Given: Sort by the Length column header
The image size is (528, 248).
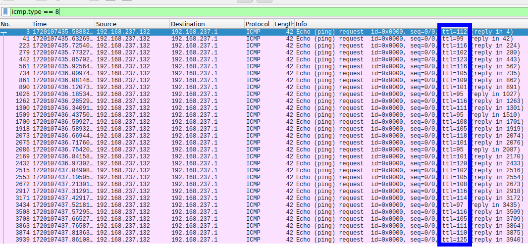Looking at the screenshot, I should pyautogui.click(x=284, y=24).
